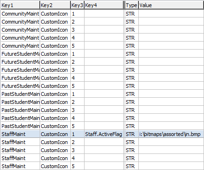The height and width of the screenshot is (170, 204).
Task: Click Key3 value 5 in PastStudentMain row
Action: tap(77, 126)
